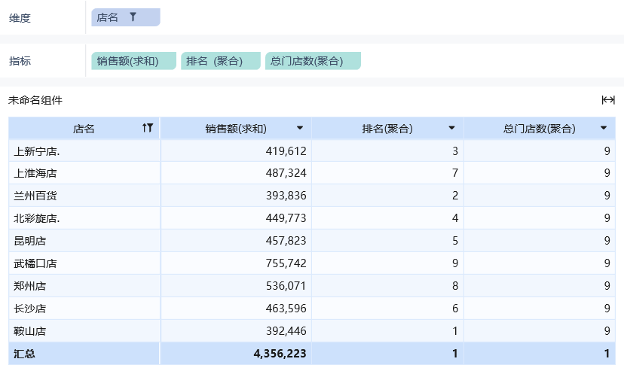
Task: Click the 未命名组件 component title
Action: 35,100
